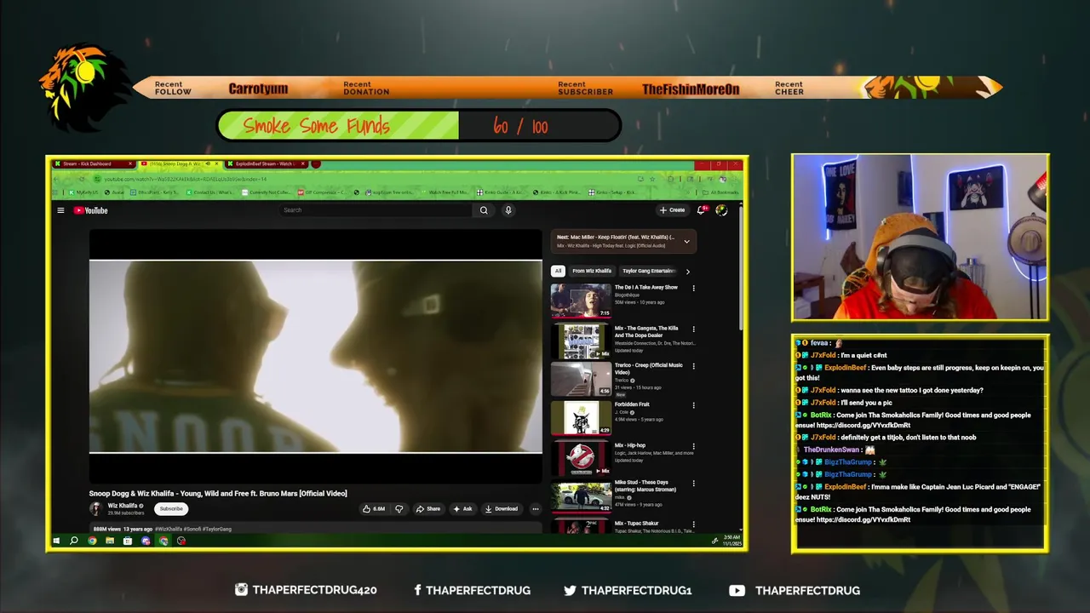Open the Windows Start menu

[57, 541]
